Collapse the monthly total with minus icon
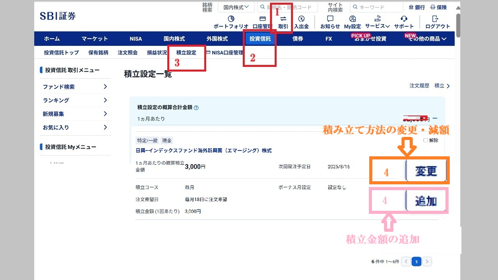498x280 pixels. point(435,118)
